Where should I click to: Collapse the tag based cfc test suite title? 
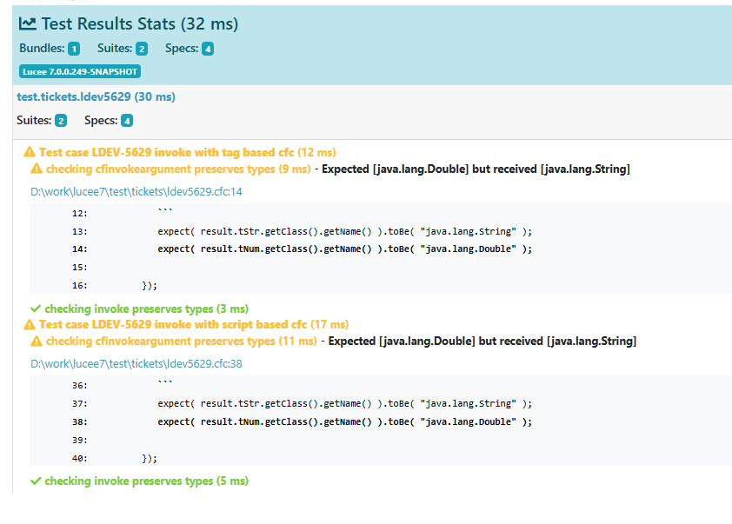pyautogui.click(x=187, y=152)
